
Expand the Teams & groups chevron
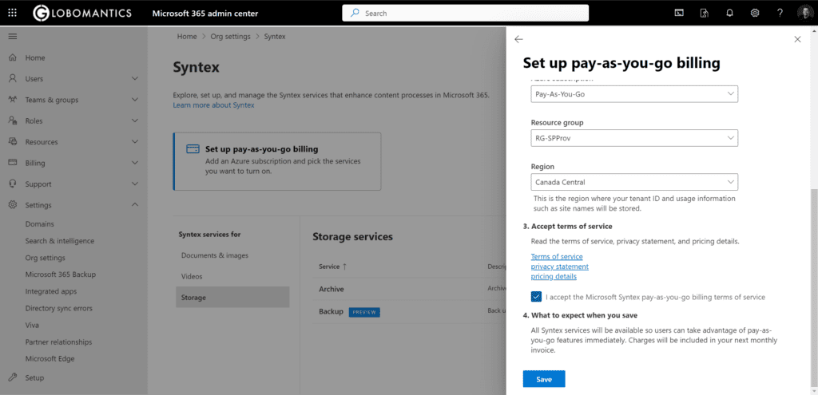pyautogui.click(x=134, y=100)
